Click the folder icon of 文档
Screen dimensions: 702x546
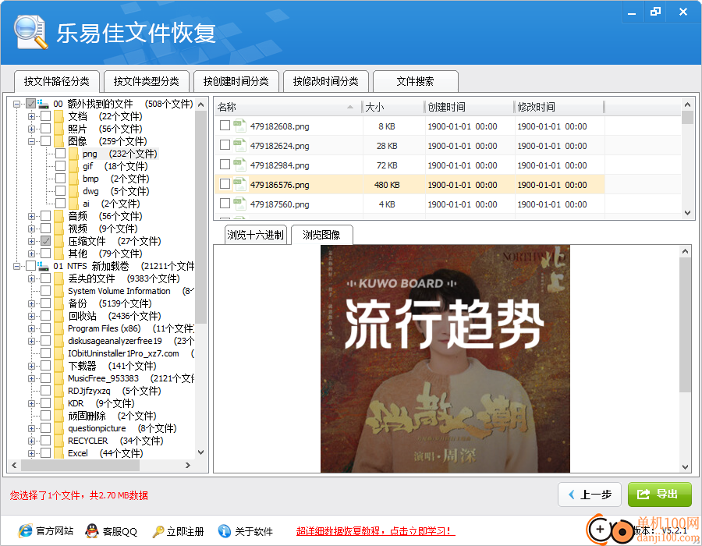coord(58,116)
